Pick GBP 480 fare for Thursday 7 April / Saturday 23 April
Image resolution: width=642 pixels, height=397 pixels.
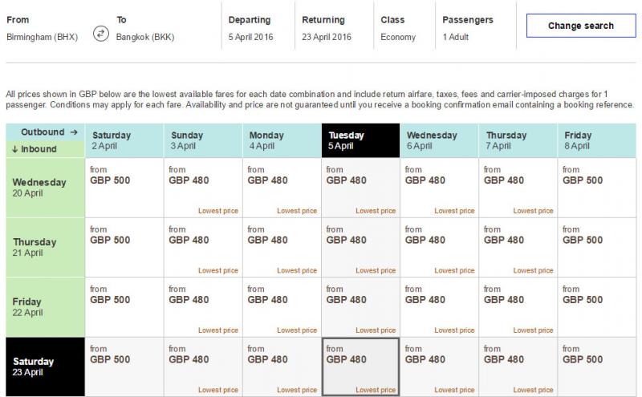pyautogui.click(x=518, y=367)
